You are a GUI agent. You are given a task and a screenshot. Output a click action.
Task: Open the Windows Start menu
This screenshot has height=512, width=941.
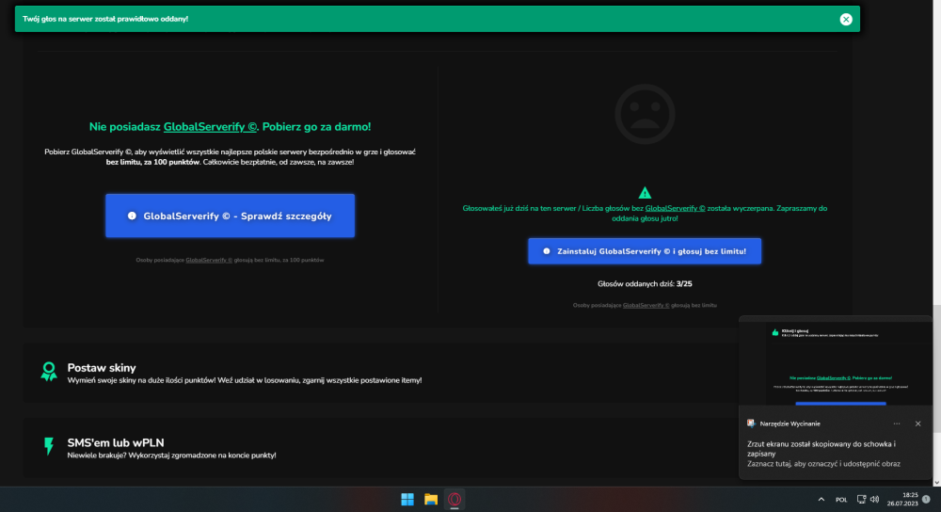[x=407, y=500]
